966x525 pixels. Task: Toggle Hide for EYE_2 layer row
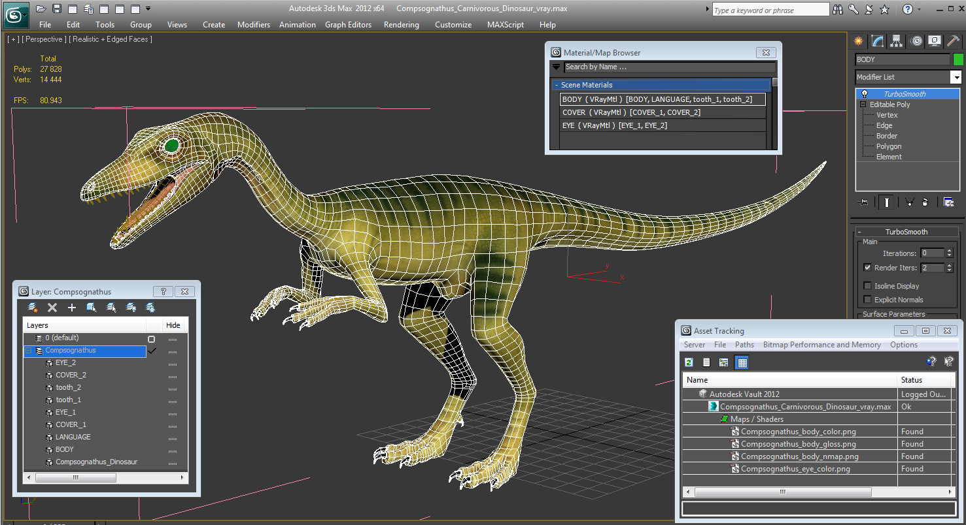pyautogui.click(x=173, y=364)
